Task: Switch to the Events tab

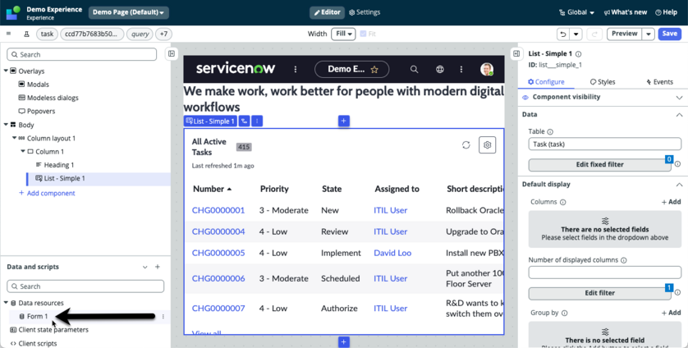Action: 659,81
